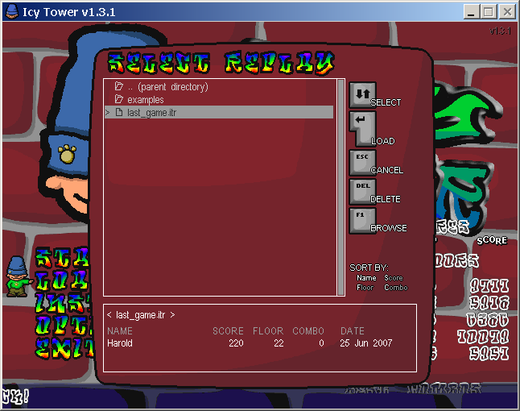Image resolution: width=520 pixels, height=411 pixels.
Task: Click folder icon beside parent directory
Action: point(118,86)
